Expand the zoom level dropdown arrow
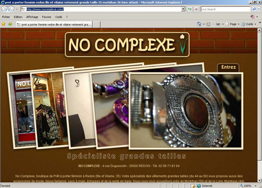Screen dimensions: 262x188 pyautogui.click(x=256, y=186)
